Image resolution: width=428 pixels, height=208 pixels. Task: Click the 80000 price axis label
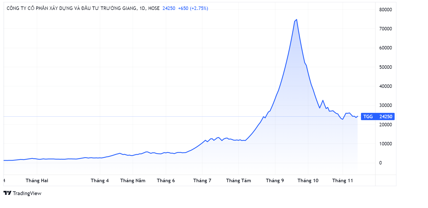[385, 10]
